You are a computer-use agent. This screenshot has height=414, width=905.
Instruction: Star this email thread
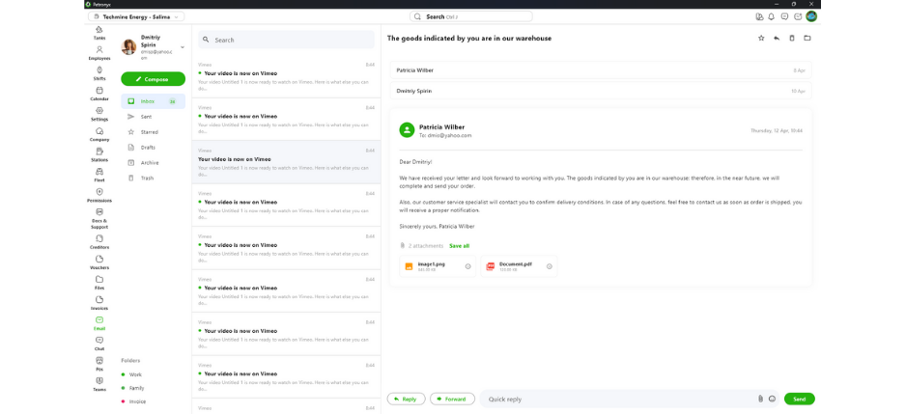click(x=761, y=39)
